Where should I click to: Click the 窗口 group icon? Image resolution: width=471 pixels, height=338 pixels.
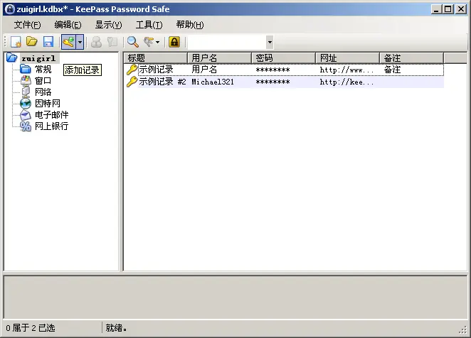click(x=26, y=81)
